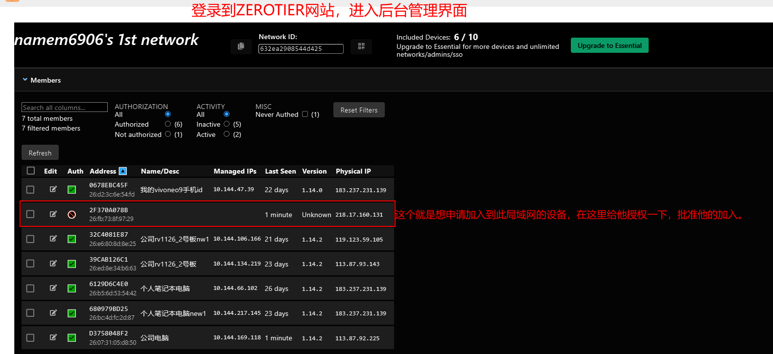Click name 个人笔记本电脑new1

(x=173, y=313)
